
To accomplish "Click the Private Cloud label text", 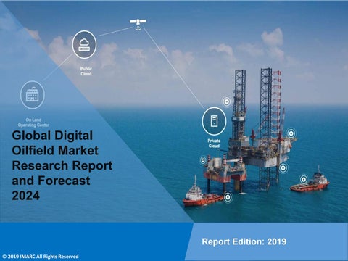I will pos(214,144).
